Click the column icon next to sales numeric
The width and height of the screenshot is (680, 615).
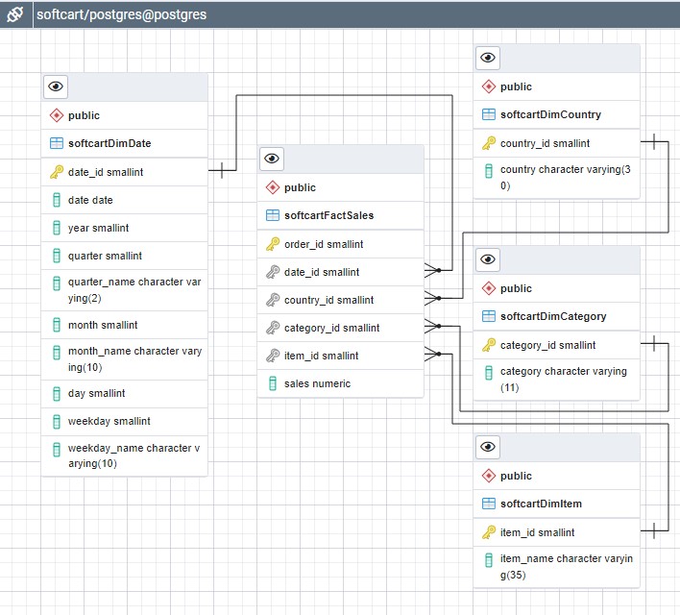pyautogui.click(x=273, y=383)
